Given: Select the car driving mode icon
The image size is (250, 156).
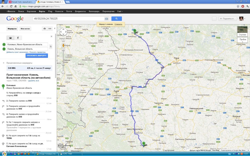Looking at the screenshot, I should pyautogui.click(x=10, y=38).
